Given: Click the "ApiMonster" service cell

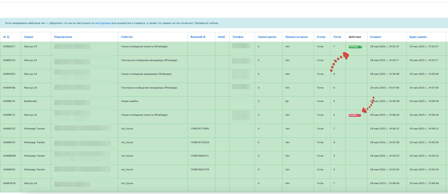Looking at the screenshot, I should point(30,101).
